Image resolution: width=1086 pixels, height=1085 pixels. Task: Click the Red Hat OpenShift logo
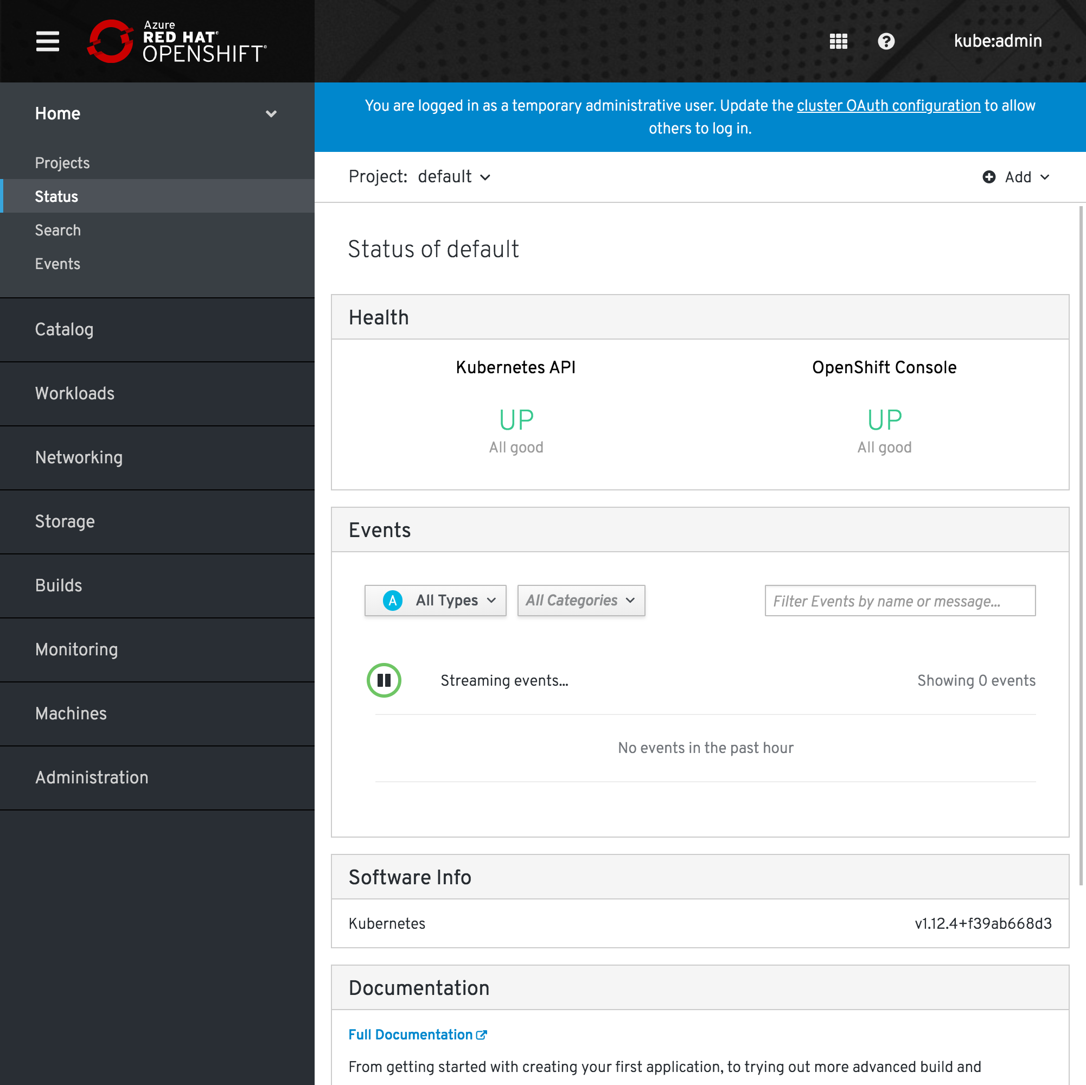pyautogui.click(x=176, y=41)
